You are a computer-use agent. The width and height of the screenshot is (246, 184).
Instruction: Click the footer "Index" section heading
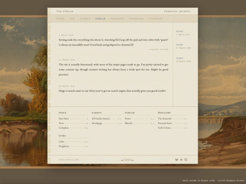click(x=62, y=113)
